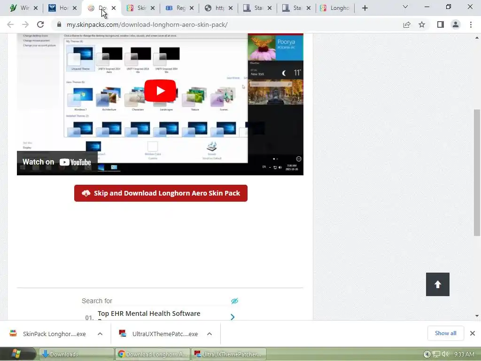Click the scrollbar up arrow
481x361 pixels.
[477, 38]
